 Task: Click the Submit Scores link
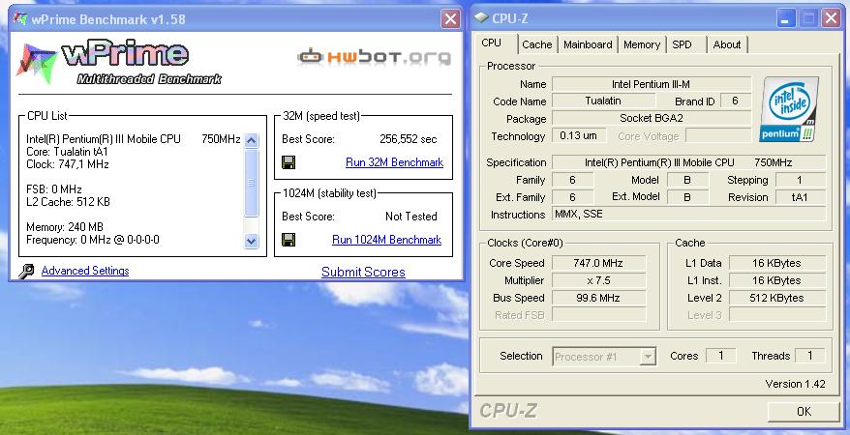tap(363, 273)
